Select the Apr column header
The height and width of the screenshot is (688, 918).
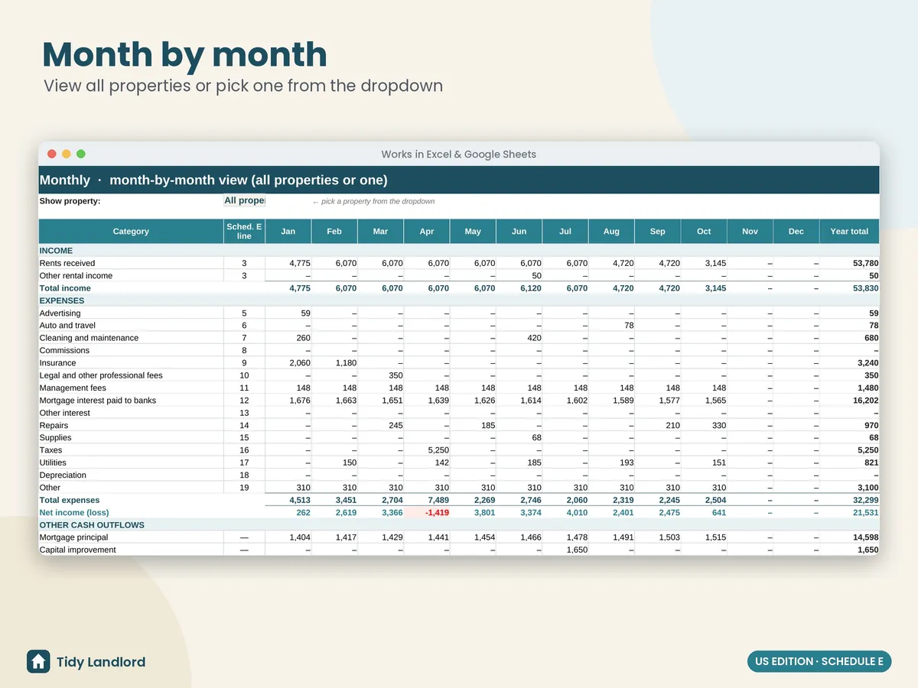[x=427, y=232]
